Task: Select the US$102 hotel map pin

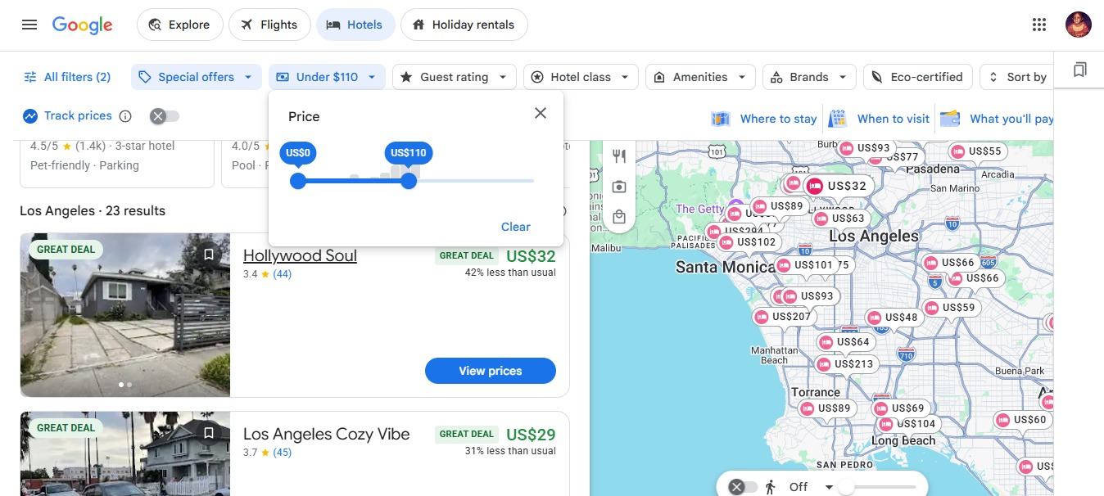Action: pyautogui.click(x=748, y=241)
